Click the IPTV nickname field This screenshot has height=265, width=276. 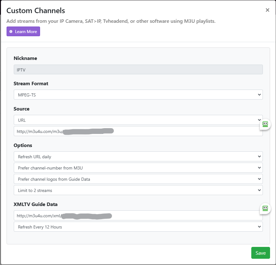tap(138, 70)
